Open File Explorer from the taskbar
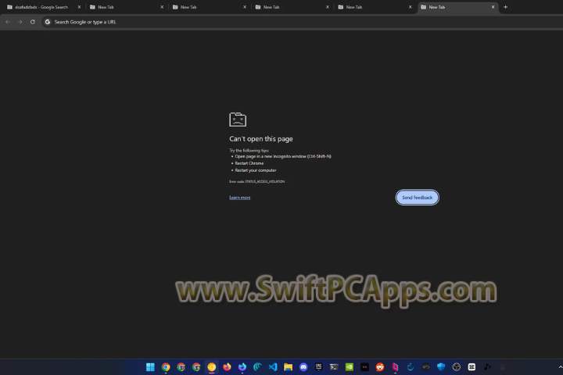Image resolution: width=563 pixels, height=375 pixels. pyautogui.click(x=288, y=366)
